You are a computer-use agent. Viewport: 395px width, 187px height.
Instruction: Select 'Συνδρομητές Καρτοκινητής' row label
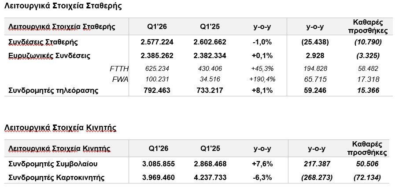[x=56, y=178]
